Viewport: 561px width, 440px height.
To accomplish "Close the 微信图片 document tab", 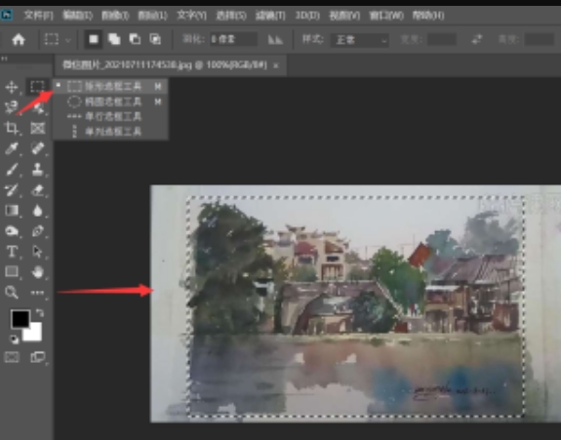I will (276, 65).
